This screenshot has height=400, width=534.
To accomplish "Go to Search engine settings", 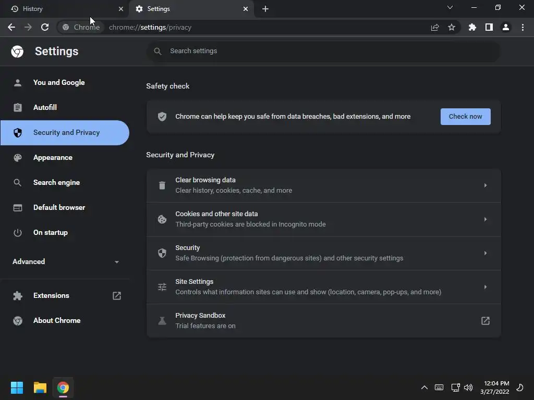I will (65, 183).
